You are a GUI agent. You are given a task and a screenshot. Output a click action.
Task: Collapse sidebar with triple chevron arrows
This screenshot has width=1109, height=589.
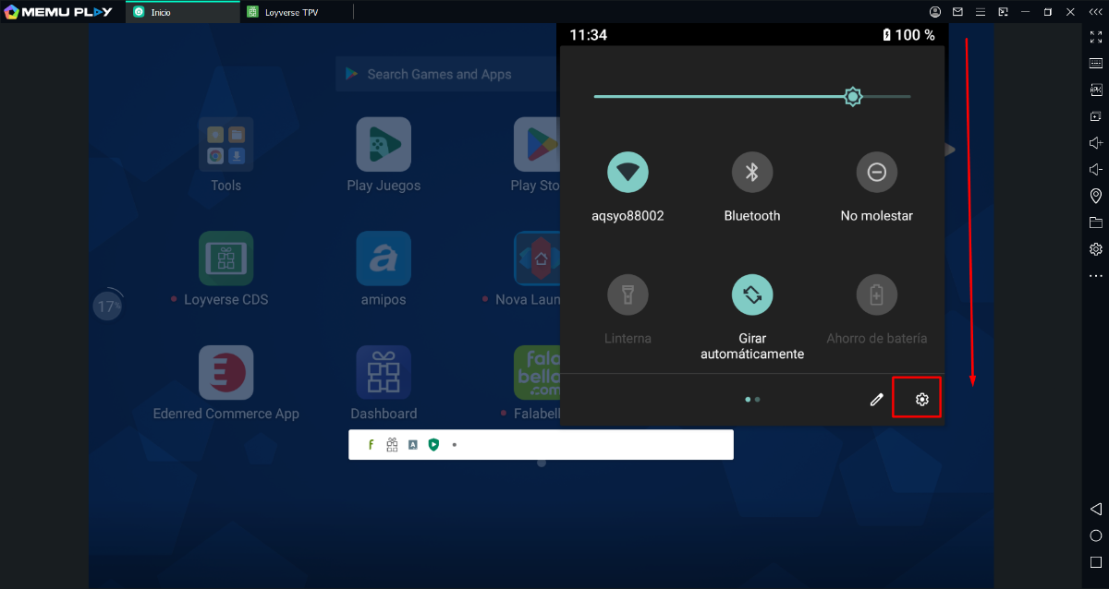click(1095, 12)
